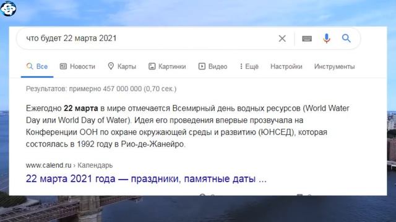
Task: Click the results count text 'примерно 457 000 000'
Action: (105, 89)
